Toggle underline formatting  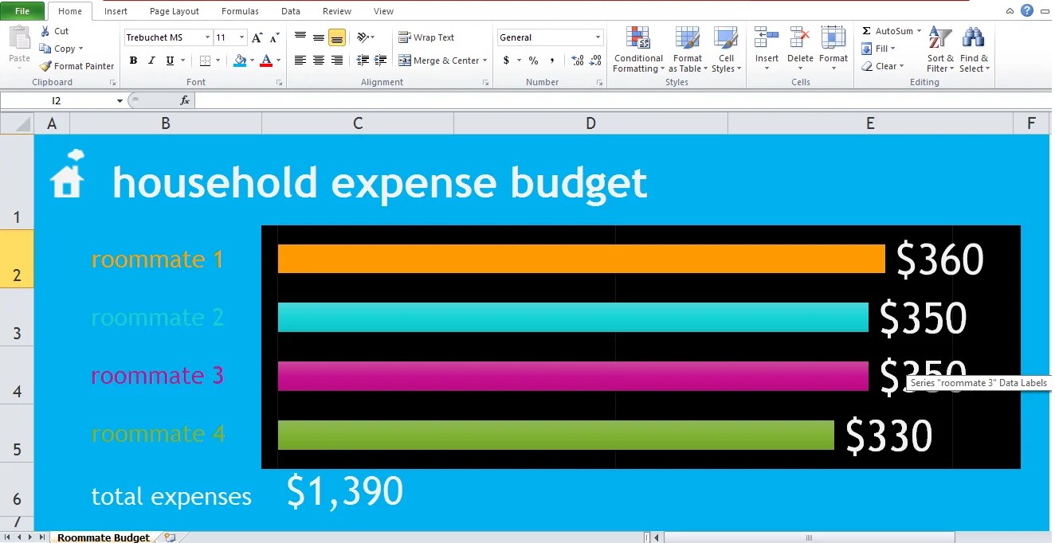[168, 60]
